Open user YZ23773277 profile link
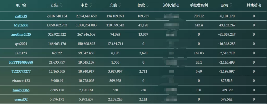Image resolution: width=267 pixels, height=104 pixels. 21,71
